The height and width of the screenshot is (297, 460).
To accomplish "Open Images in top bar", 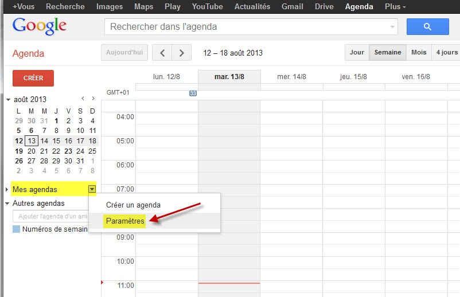I will click(x=110, y=6).
